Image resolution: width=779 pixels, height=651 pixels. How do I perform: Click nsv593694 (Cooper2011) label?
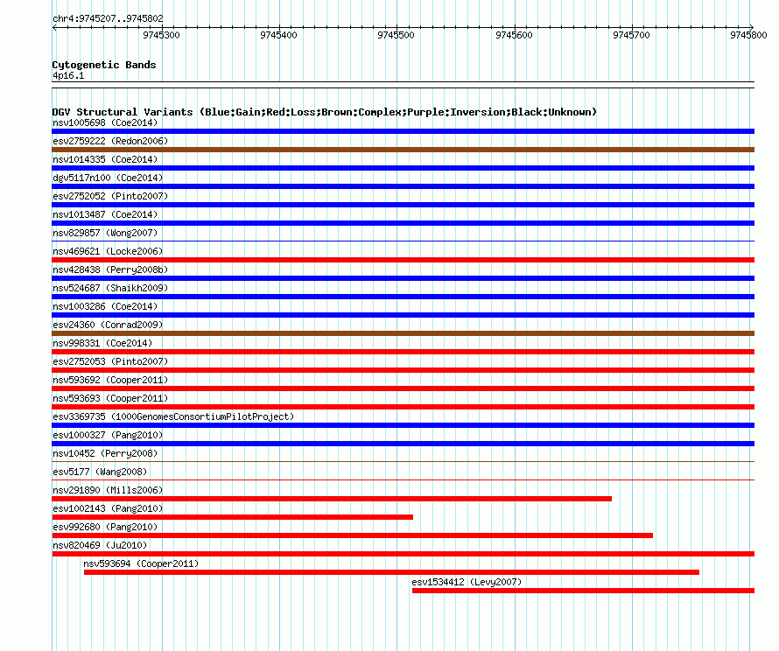coord(141,563)
